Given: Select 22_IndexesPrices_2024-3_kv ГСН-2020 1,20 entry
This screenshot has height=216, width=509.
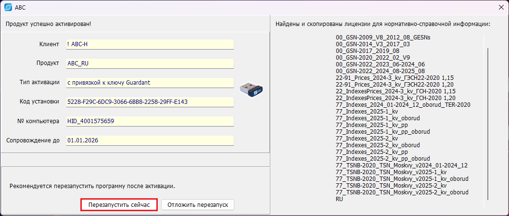Looking at the screenshot, I should [396, 98].
